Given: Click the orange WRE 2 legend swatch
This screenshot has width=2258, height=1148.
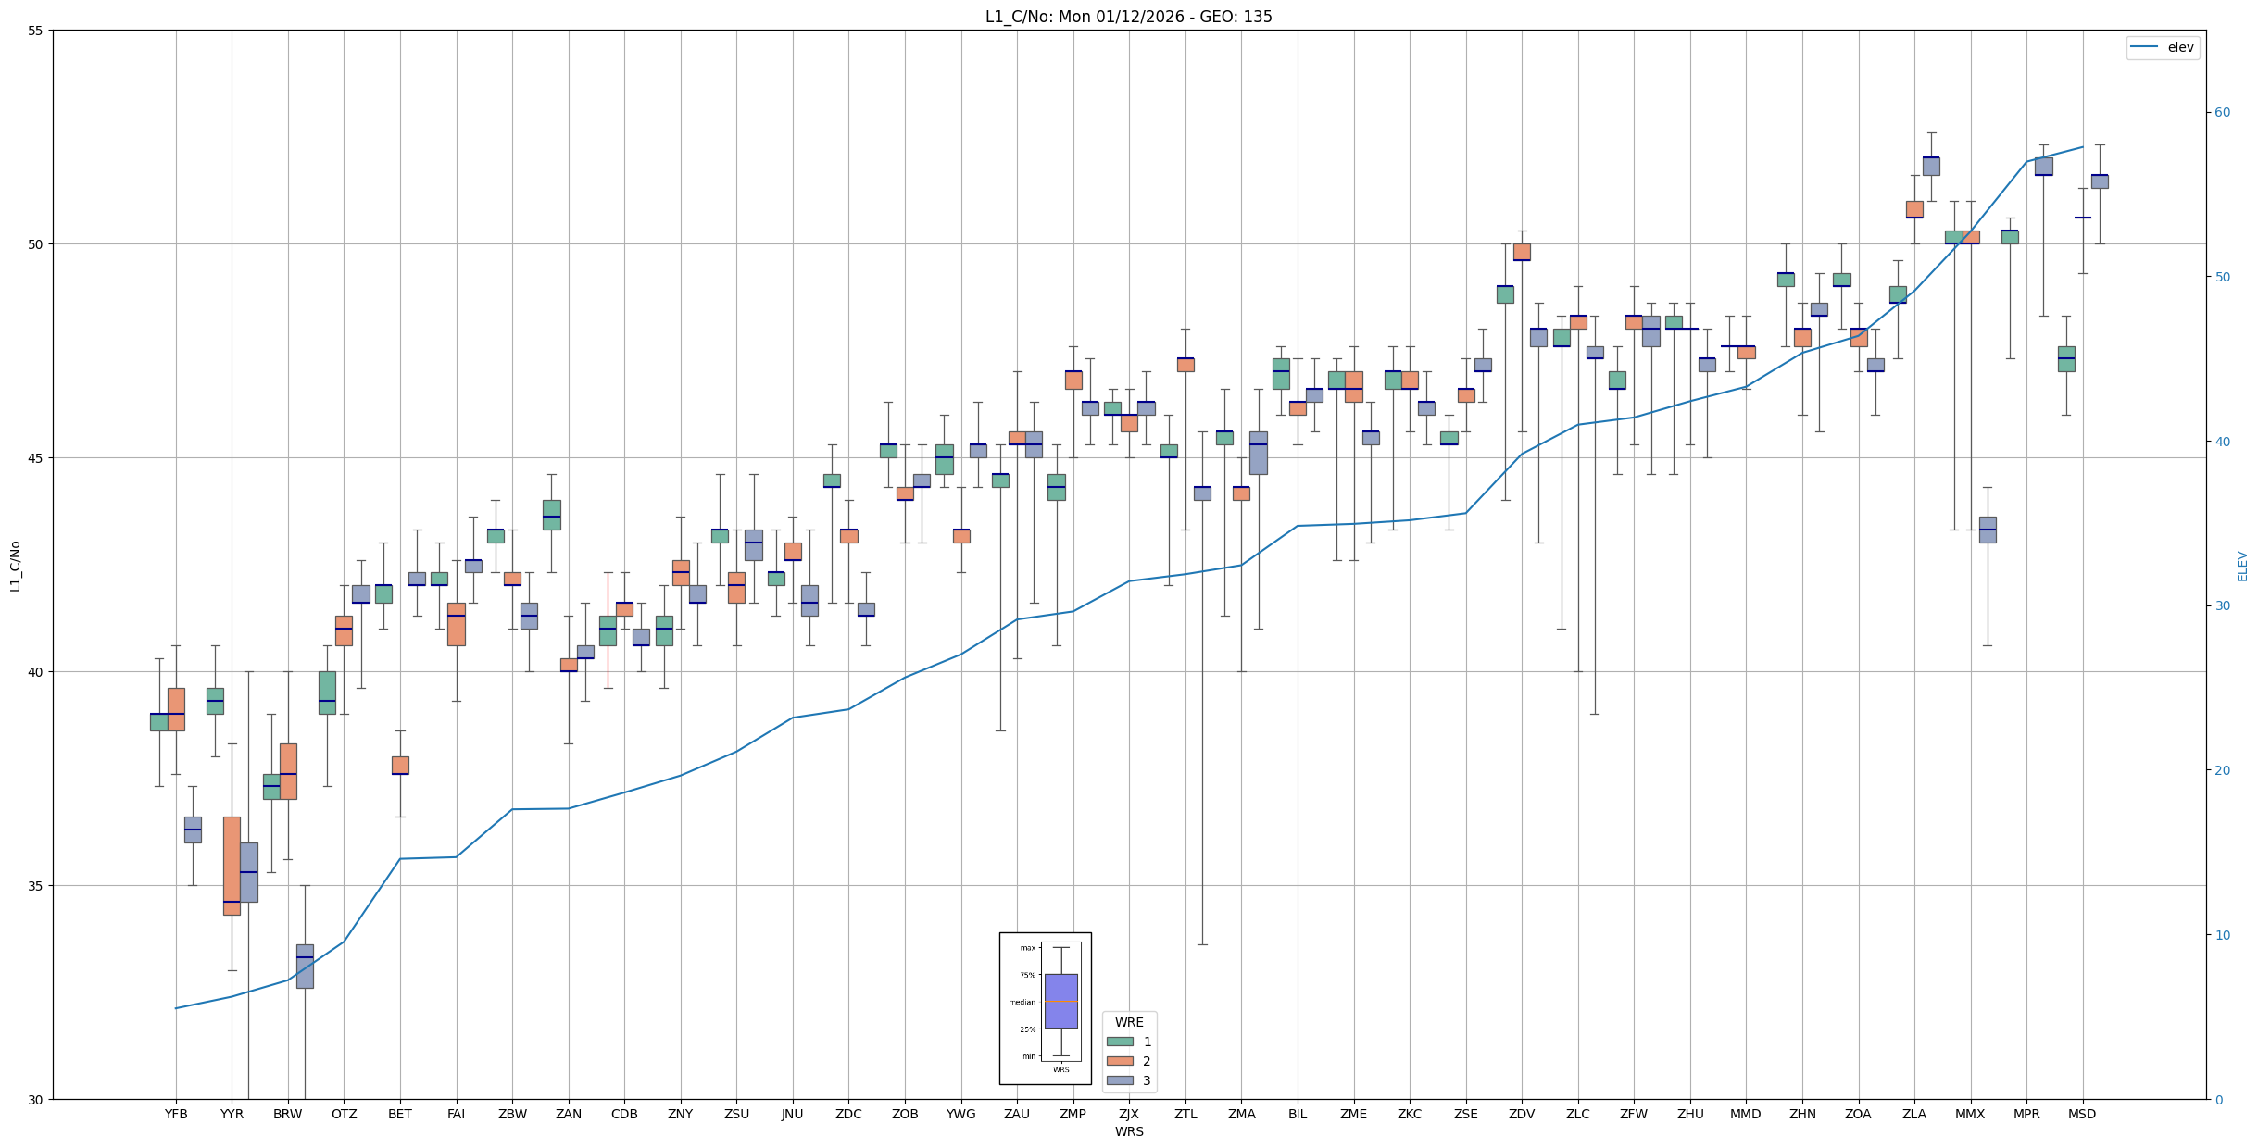Looking at the screenshot, I should 1120,1061.
